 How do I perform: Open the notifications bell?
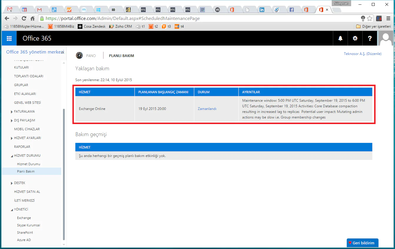pyautogui.click(x=340, y=38)
